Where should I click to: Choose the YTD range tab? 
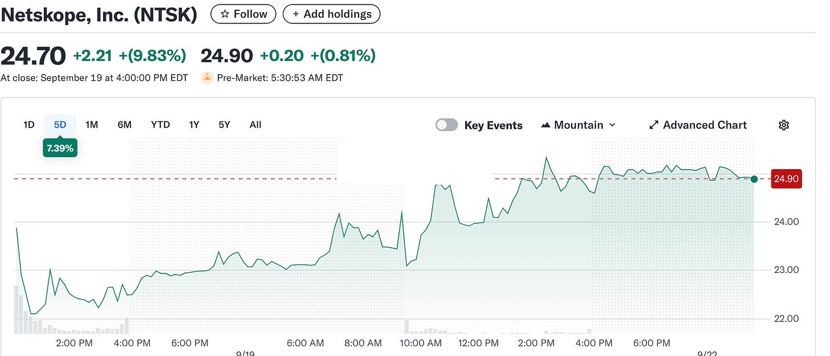[160, 125]
